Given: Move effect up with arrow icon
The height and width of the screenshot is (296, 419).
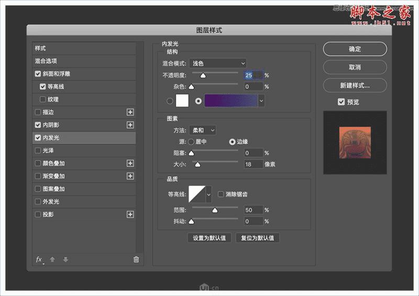Looking at the screenshot, I should click(52, 259).
